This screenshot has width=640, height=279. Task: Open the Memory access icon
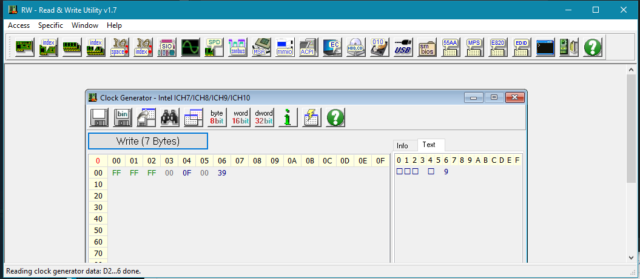tap(72, 47)
